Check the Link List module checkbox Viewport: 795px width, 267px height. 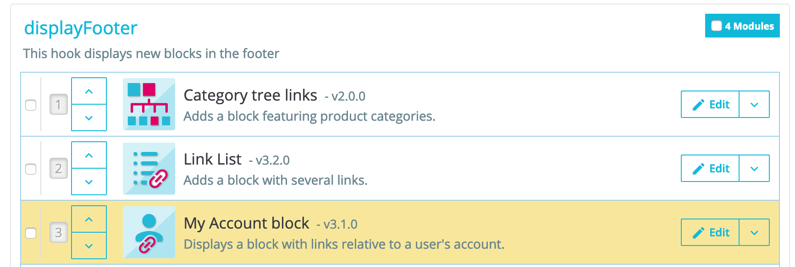click(31, 169)
